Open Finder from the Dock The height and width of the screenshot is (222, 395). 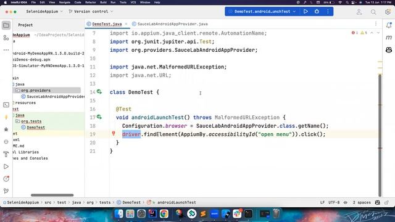coord(118,214)
